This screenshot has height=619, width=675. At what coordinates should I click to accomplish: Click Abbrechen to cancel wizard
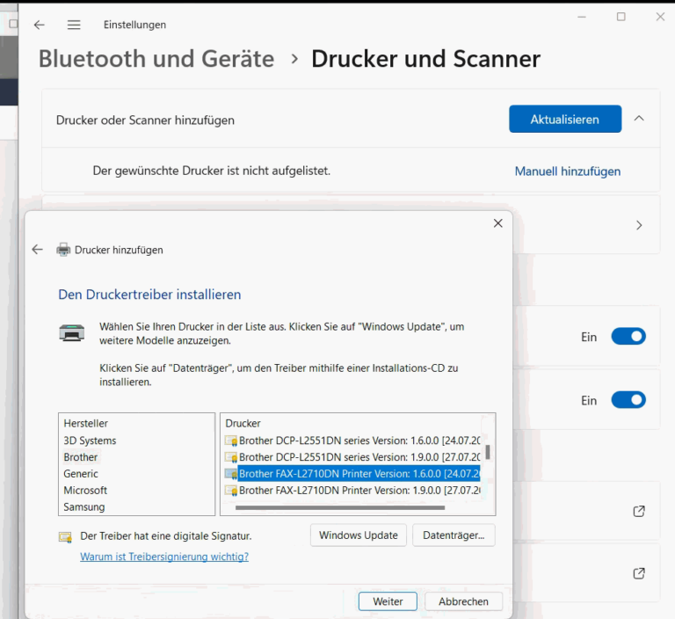(x=463, y=601)
